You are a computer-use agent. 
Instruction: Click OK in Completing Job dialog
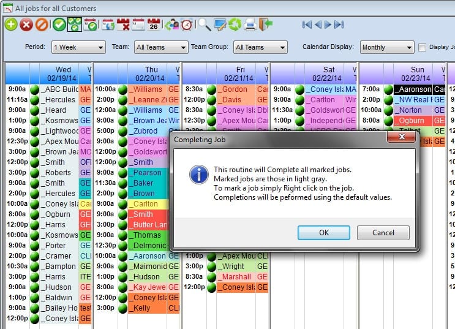click(324, 233)
